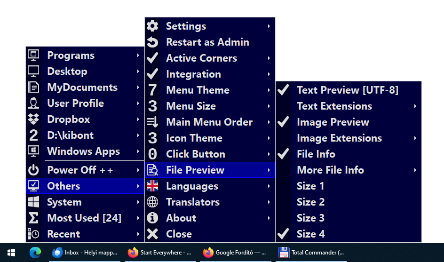This screenshot has width=444, height=262.
Task: Expand the Menu Theme submenu arrow
Action: [x=269, y=90]
